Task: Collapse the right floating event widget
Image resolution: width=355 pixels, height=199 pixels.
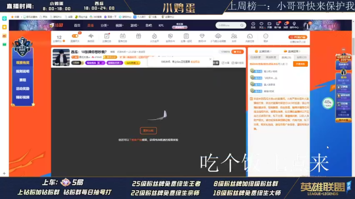Action: [x=343, y=50]
